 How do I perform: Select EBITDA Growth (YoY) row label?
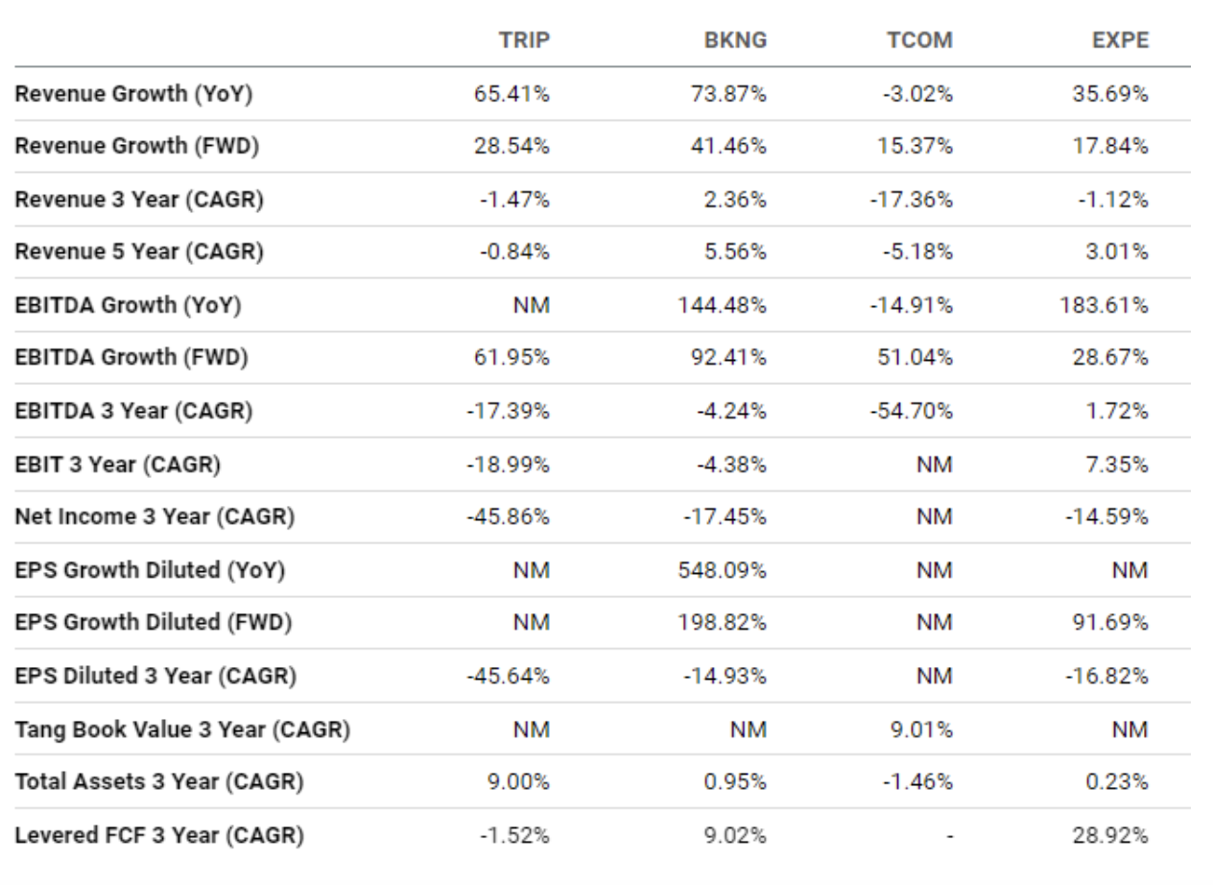(x=128, y=305)
